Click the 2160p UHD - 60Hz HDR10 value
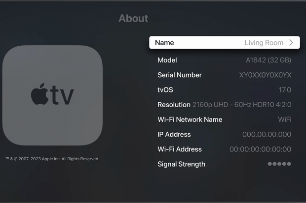The image size is (306, 203). click(x=242, y=105)
